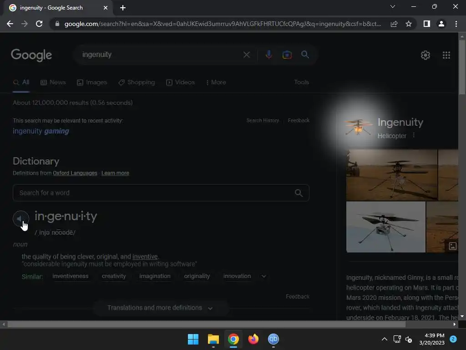Reload the current page
466x350 pixels.
point(39,24)
